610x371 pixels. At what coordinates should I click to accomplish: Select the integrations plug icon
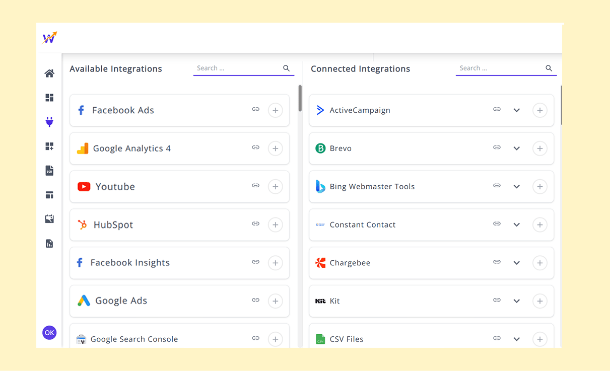49,122
